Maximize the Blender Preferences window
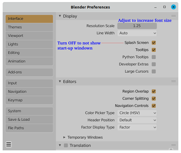Screen dimensions: 181x153 164,7
